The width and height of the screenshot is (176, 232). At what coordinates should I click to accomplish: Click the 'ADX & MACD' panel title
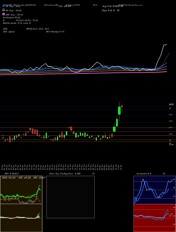point(11,174)
